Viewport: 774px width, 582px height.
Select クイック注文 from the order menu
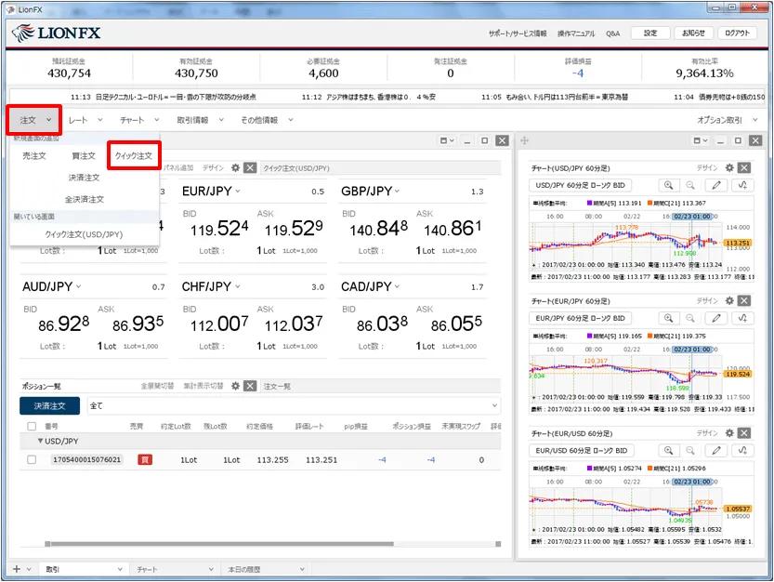coord(133,155)
